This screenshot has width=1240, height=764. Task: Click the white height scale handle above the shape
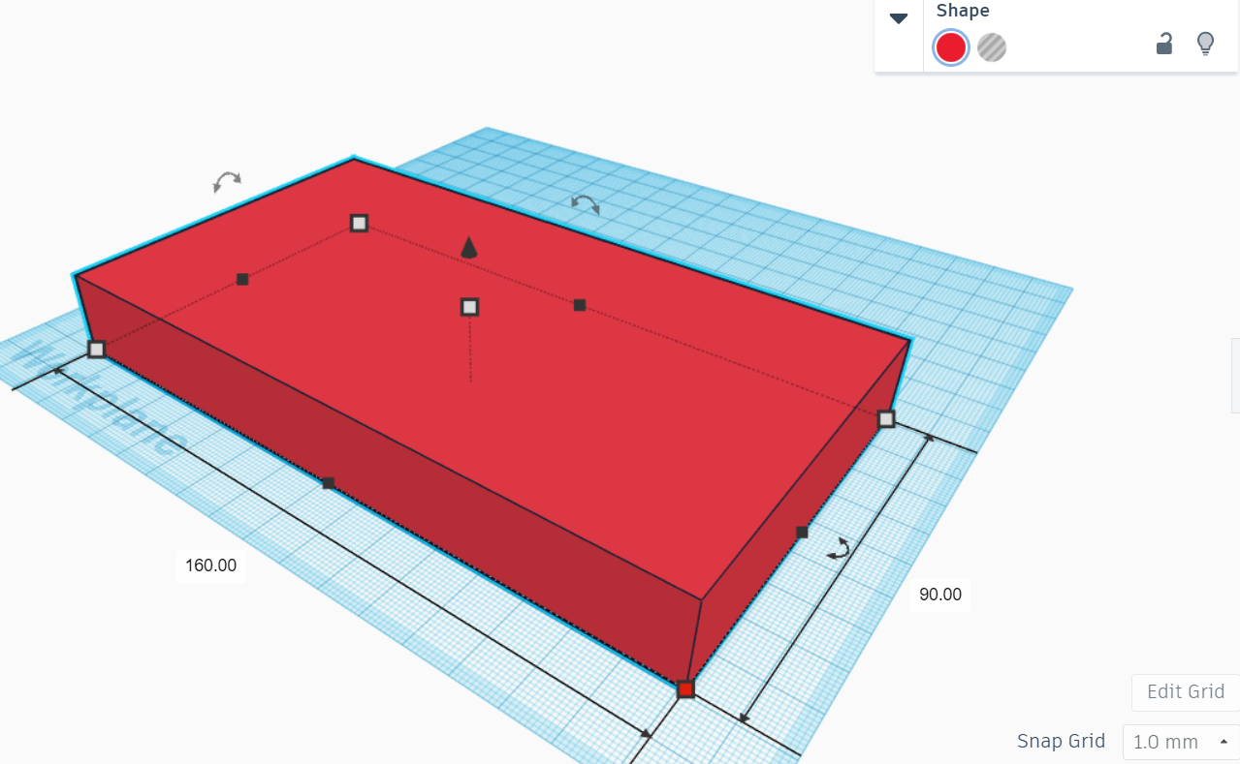[x=469, y=307]
